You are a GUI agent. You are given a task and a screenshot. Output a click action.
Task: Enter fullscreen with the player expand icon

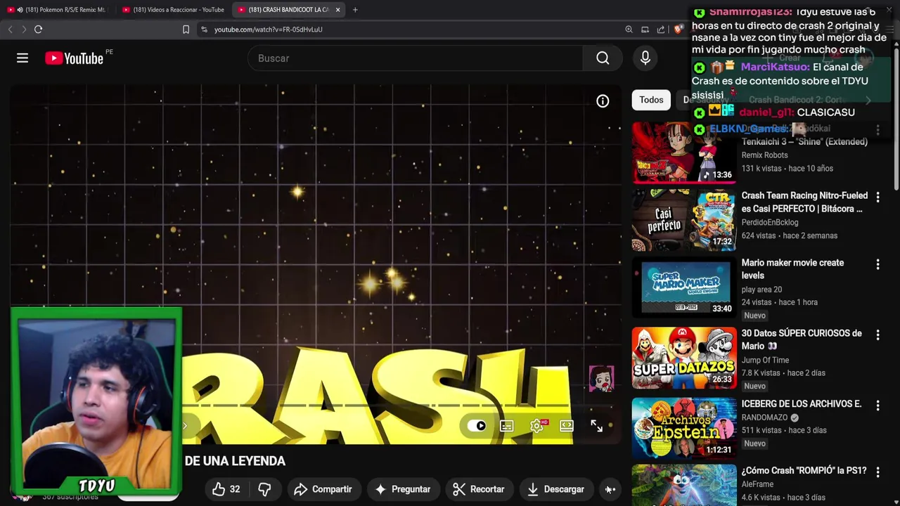tap(597, 426)
